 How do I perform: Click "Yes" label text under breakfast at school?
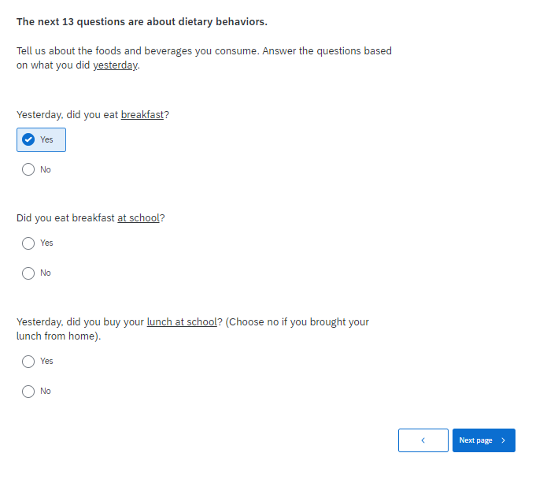pos(47,243)
